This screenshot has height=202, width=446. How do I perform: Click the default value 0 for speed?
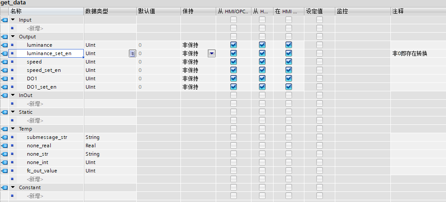click(x=140, y=62)
